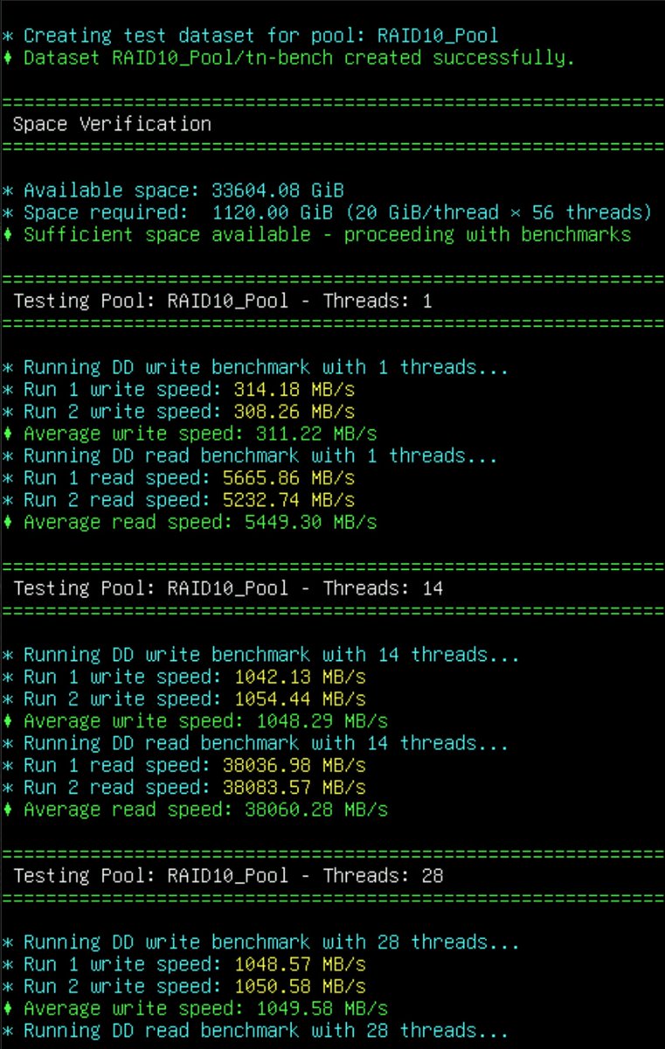The height and width of the screenshot is (1049, 665).
Task: Click 'Running DD read benchmark with 28 threads...'
Action: click(x=256, y=1031)
